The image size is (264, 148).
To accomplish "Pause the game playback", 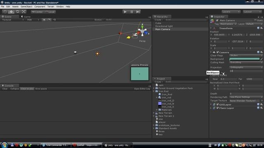I will point(132,12).
